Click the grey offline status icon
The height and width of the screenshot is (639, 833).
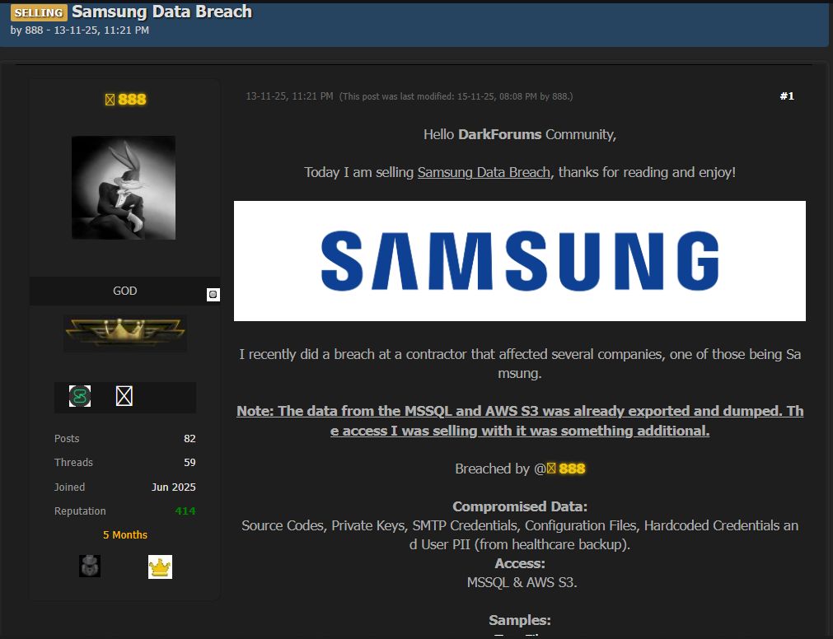pos(213,295)
